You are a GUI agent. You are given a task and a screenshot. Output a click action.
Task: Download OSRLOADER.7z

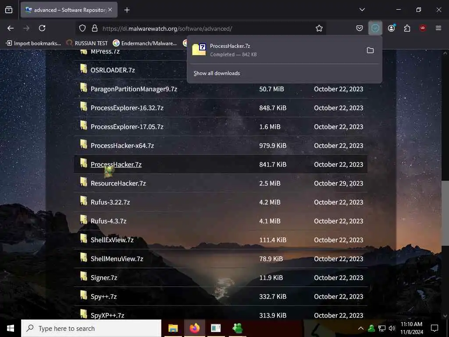[113, 70]
